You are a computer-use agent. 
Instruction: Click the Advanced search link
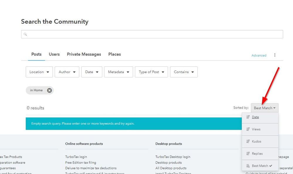[x=259, y=55]
